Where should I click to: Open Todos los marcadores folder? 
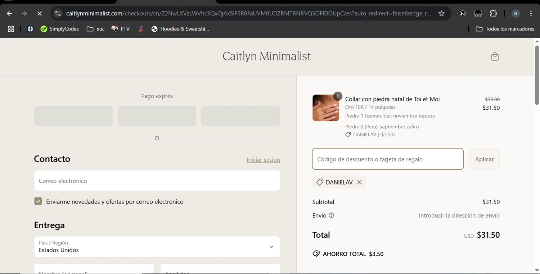(x=505, y=29)
